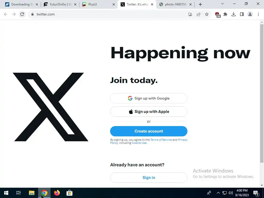Reload the Twitter page

point(22,14)
